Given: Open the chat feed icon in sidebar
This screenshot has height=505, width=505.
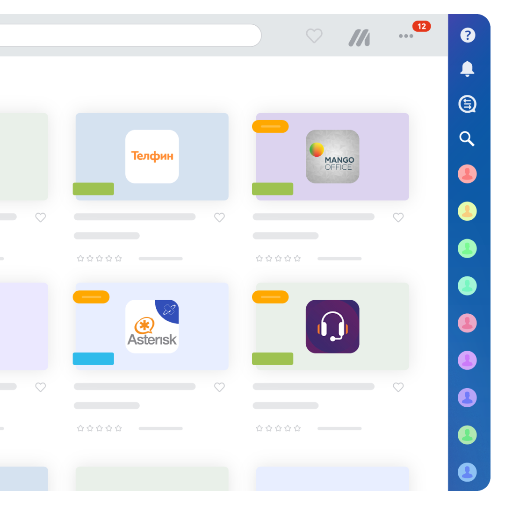Looking at the screenshot, I should point(467,104).
